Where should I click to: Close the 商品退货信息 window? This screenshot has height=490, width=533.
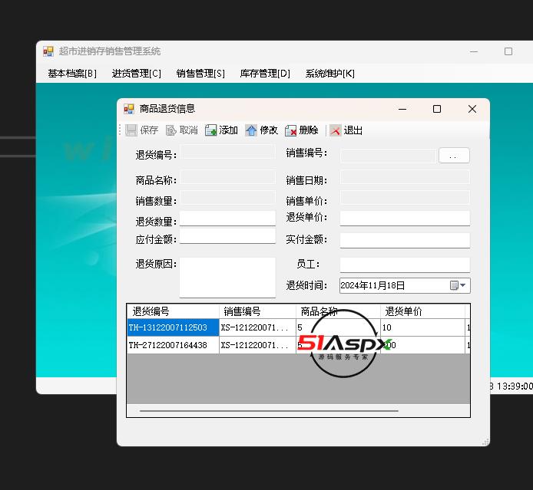pos(472,109)
